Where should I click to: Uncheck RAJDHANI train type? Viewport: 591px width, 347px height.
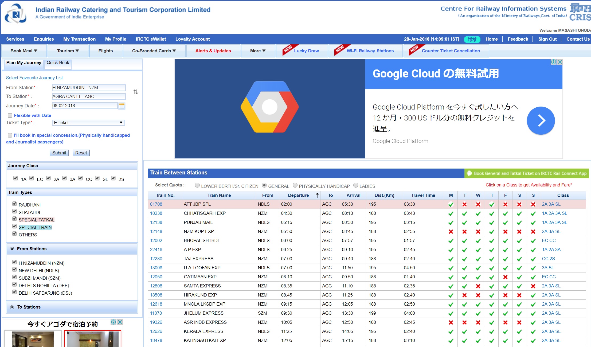point(14,204)
